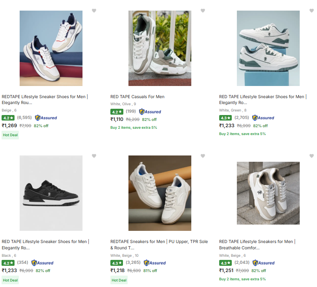Tap heart icon on White Beige size 10 sneakers
The image size is (317, 287).
(203, 156)
